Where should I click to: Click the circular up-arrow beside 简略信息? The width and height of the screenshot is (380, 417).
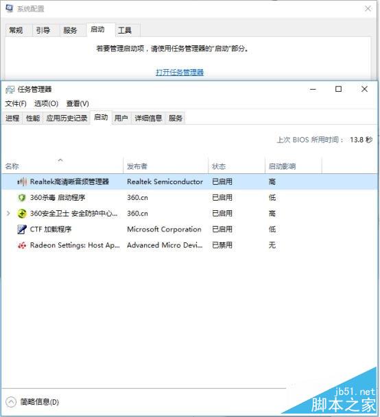point(11,402)
